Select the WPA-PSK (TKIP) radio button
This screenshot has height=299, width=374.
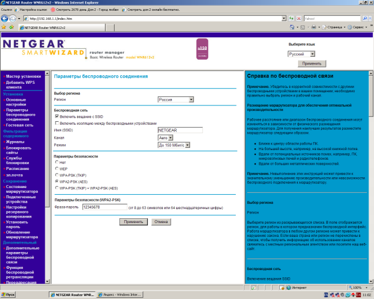click(57, 175)
